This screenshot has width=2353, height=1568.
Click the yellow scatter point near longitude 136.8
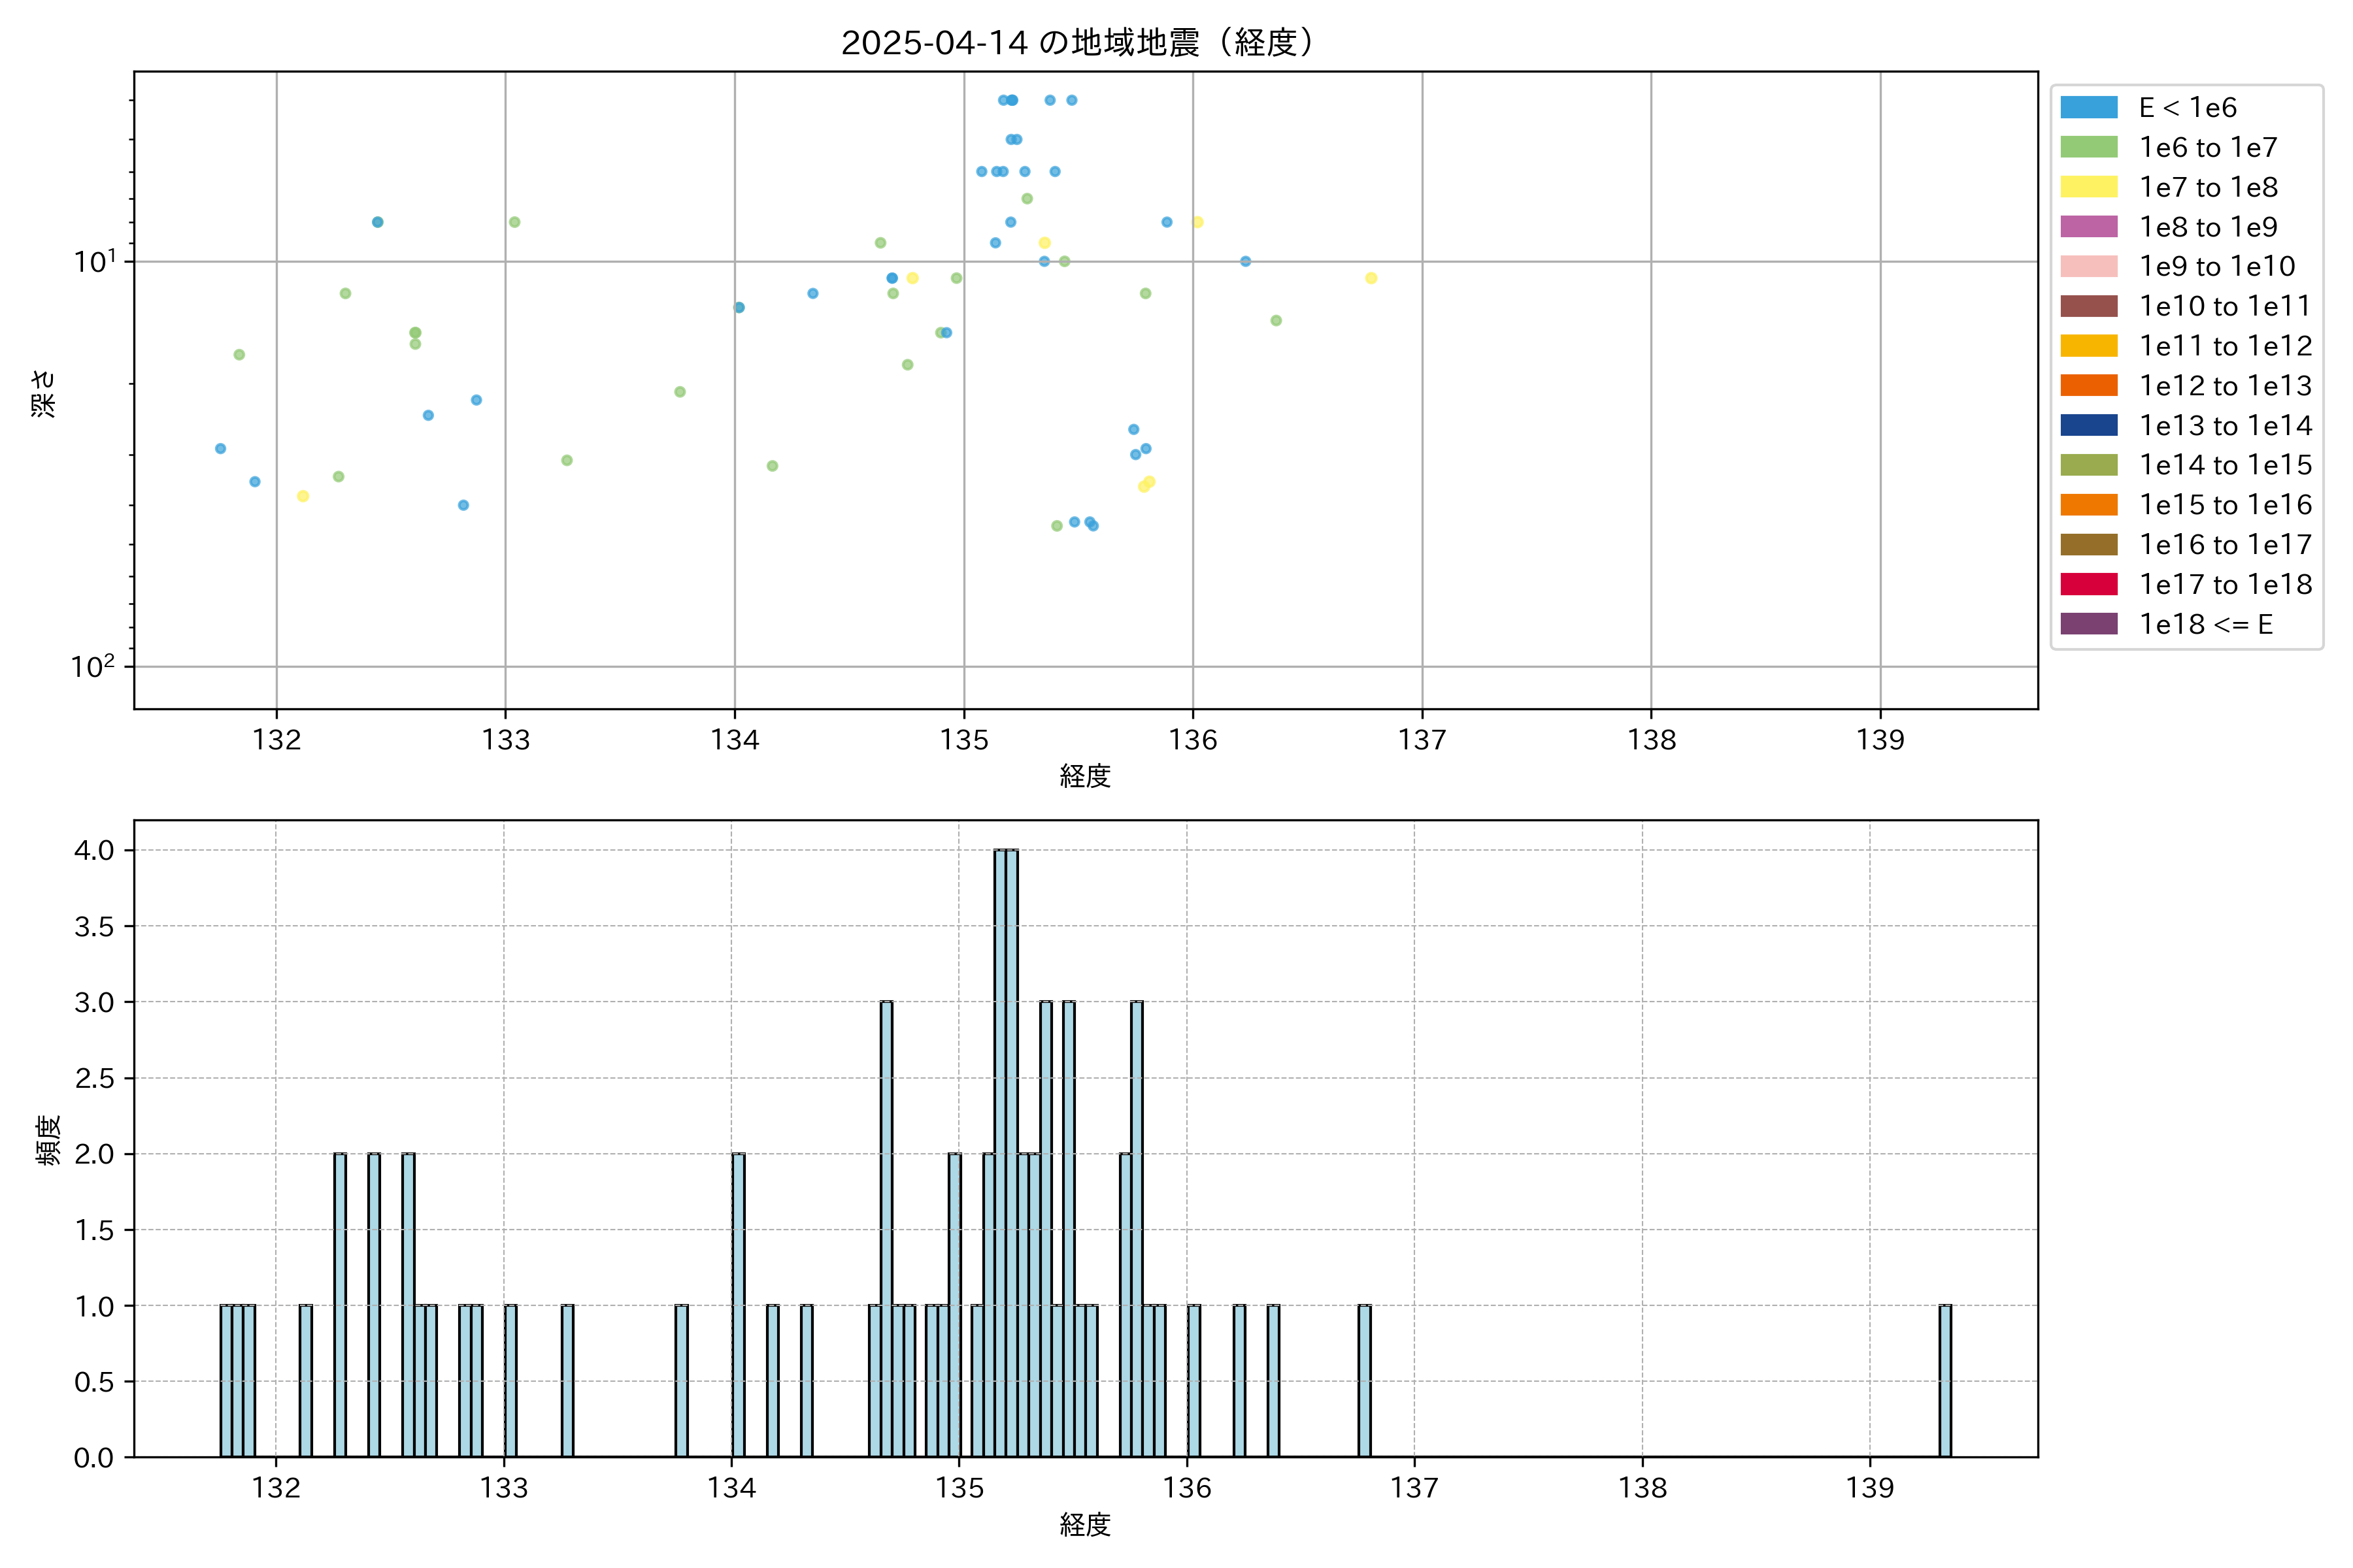pyautogui.click(x=1371, y=278)
